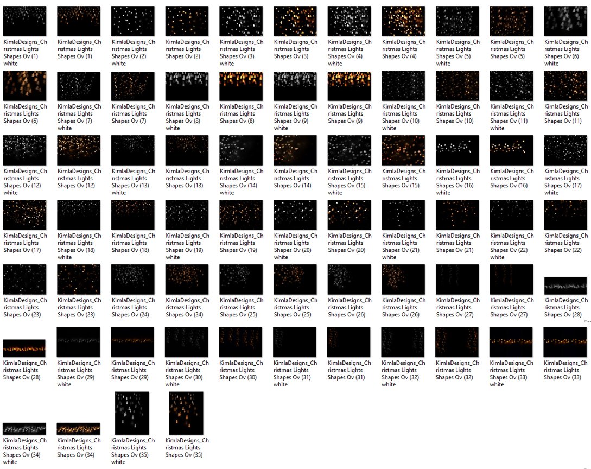The width and height of the screenshot is (591, 469).
Task: Select the Shapes Ov (19) white thumbnail
Action: (187, 215)
